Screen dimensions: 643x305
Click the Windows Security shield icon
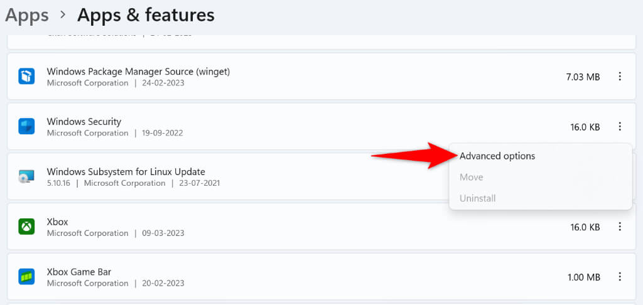tap(26, 127)
